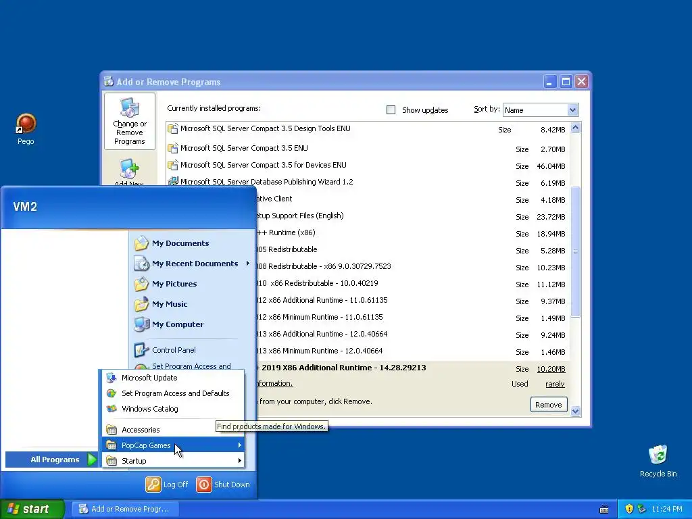Click the Set Program Access and Defaults icon
This screenshot has width=692, height=519.
pos(112,393)
